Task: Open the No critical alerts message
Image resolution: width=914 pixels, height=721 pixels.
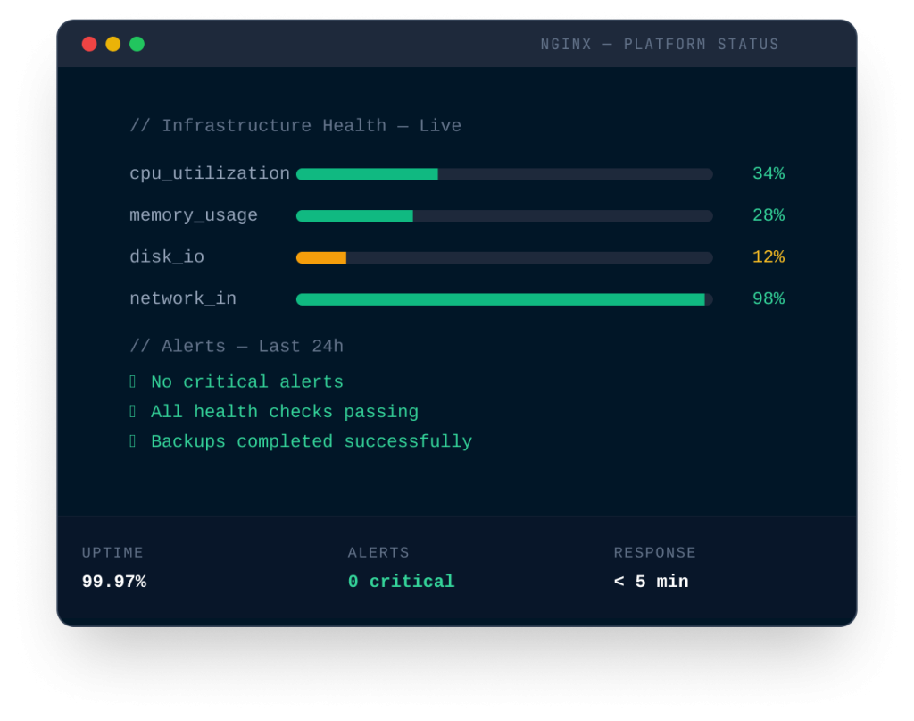Action: tap(247, 382)
